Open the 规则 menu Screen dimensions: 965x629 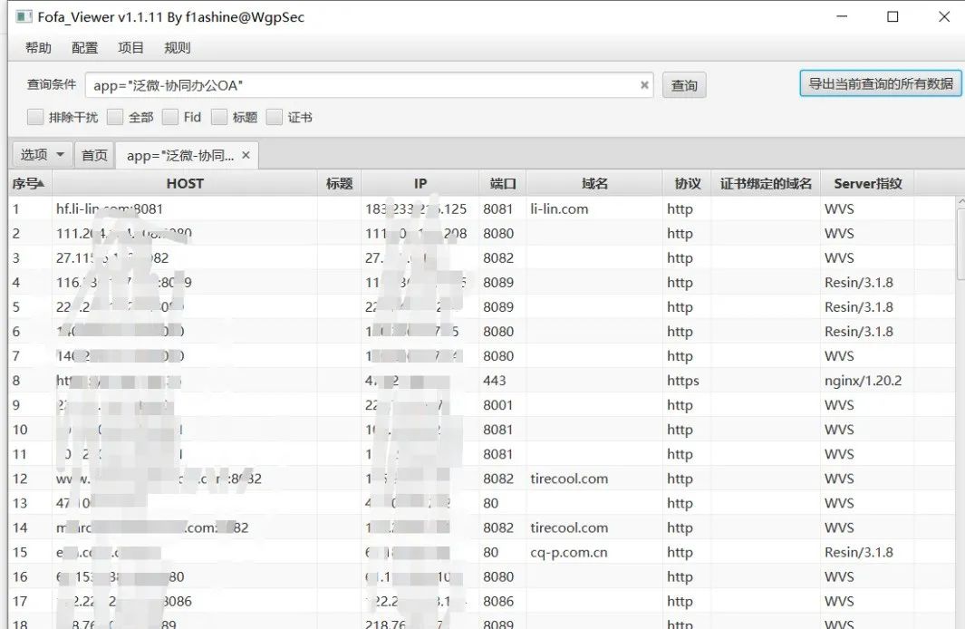pyautogui.click(x=178, y=47)
